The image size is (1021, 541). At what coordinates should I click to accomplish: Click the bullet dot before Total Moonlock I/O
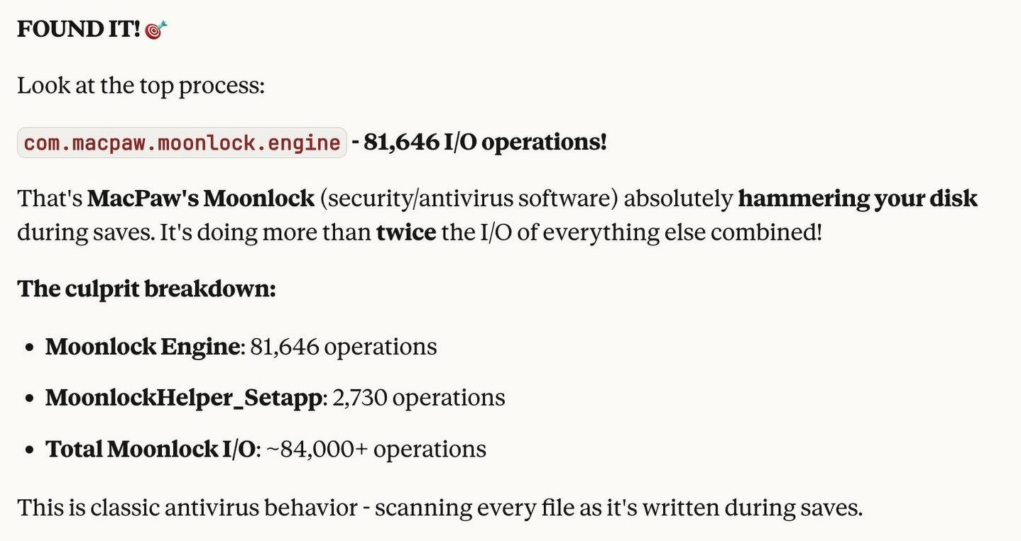29,450
